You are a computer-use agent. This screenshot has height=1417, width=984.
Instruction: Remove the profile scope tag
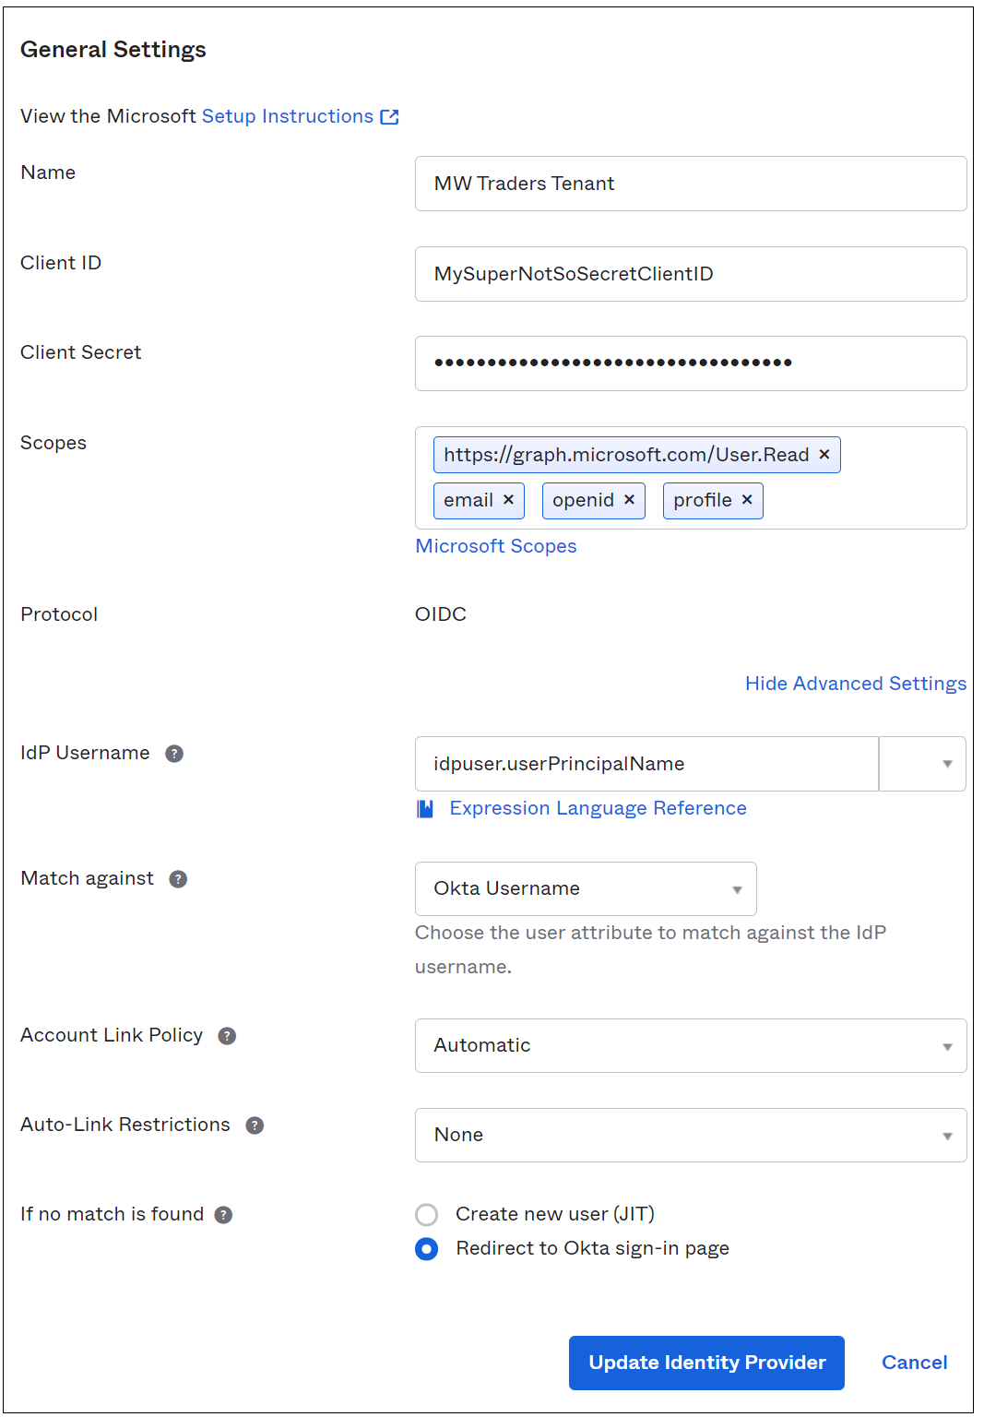point(747,499)
